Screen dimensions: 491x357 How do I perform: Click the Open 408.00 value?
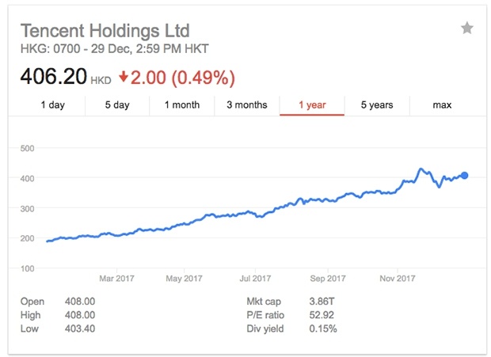[x=80, y=302]
